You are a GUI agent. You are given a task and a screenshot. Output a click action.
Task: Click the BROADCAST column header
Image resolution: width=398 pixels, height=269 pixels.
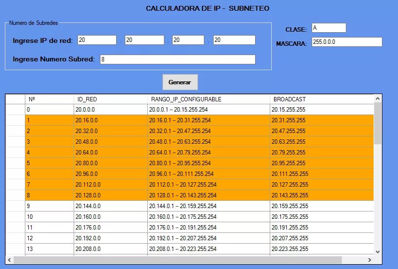(x=322, y=99)
